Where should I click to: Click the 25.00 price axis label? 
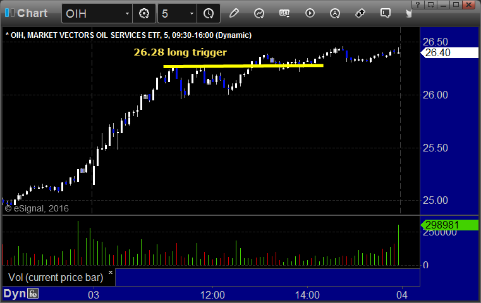coord(435,200)
